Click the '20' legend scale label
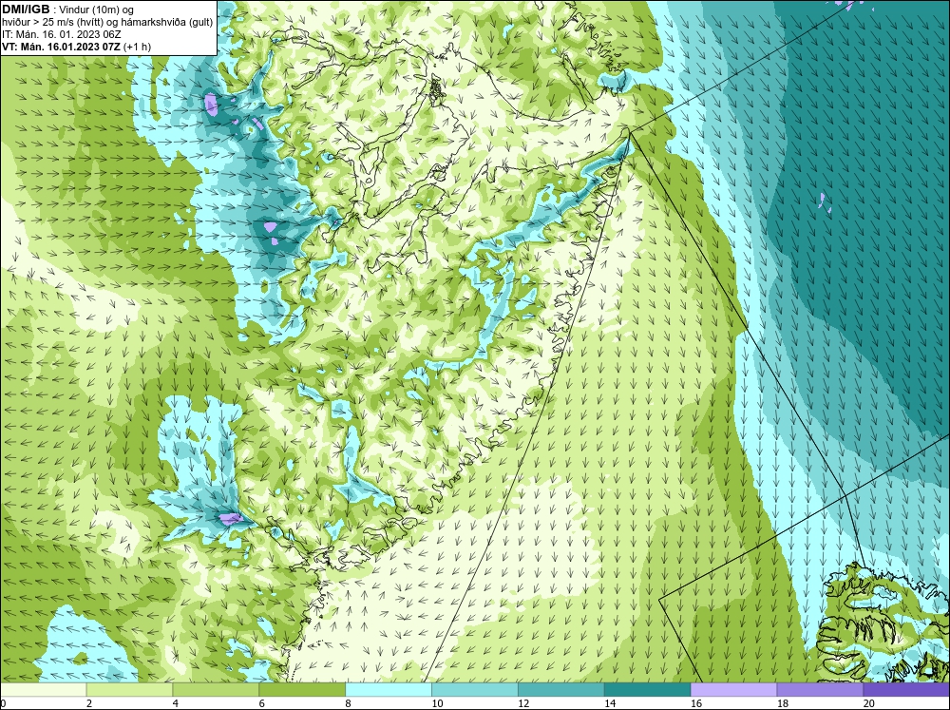 (869, 703)
